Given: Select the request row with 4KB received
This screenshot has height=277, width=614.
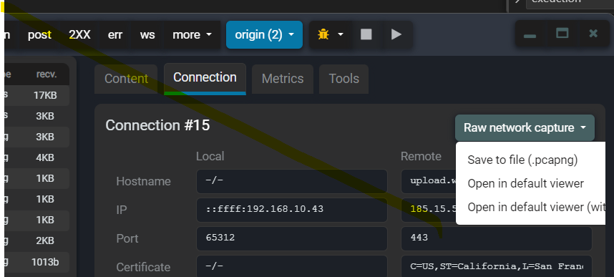Looking at the screenshot, I should (36, 158).
